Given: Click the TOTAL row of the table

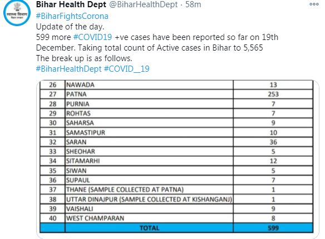Looking at the screenshot, I should 176,228.
